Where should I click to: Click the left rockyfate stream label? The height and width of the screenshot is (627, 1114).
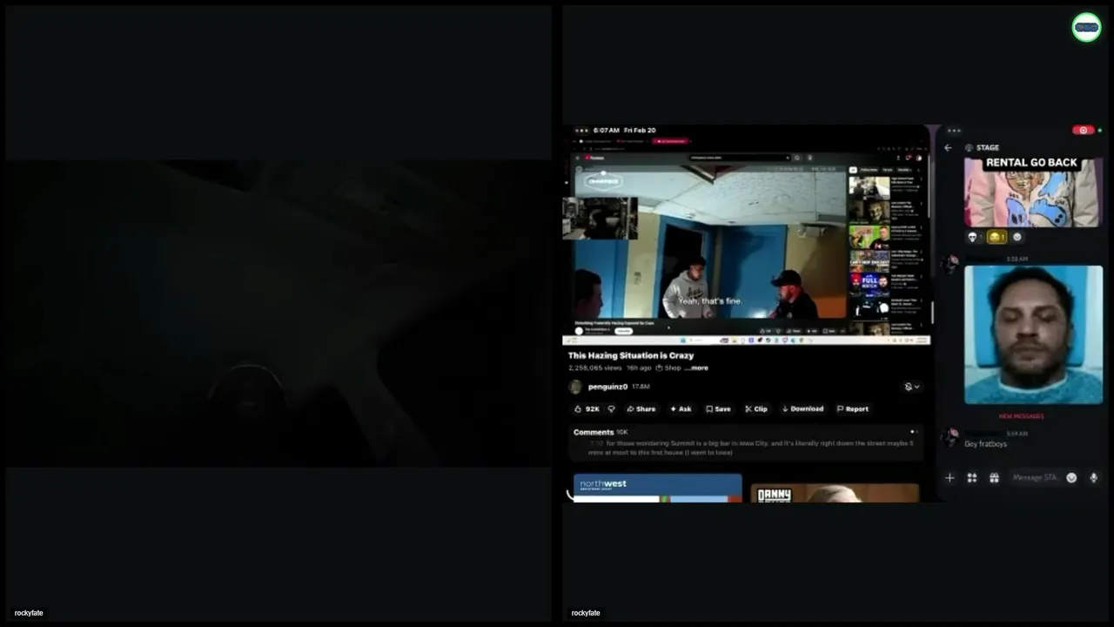29,613
